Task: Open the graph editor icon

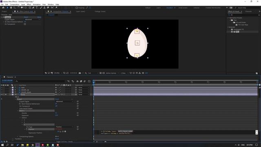Action: (89, 81)
